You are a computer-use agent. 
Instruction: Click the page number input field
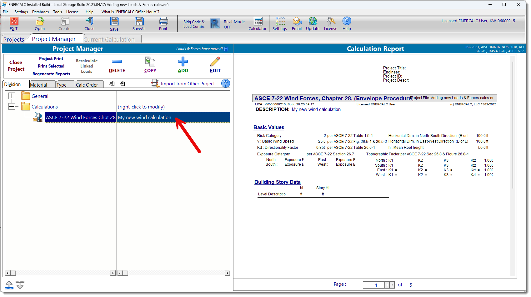pyautogui.click(x=373, y=285)
